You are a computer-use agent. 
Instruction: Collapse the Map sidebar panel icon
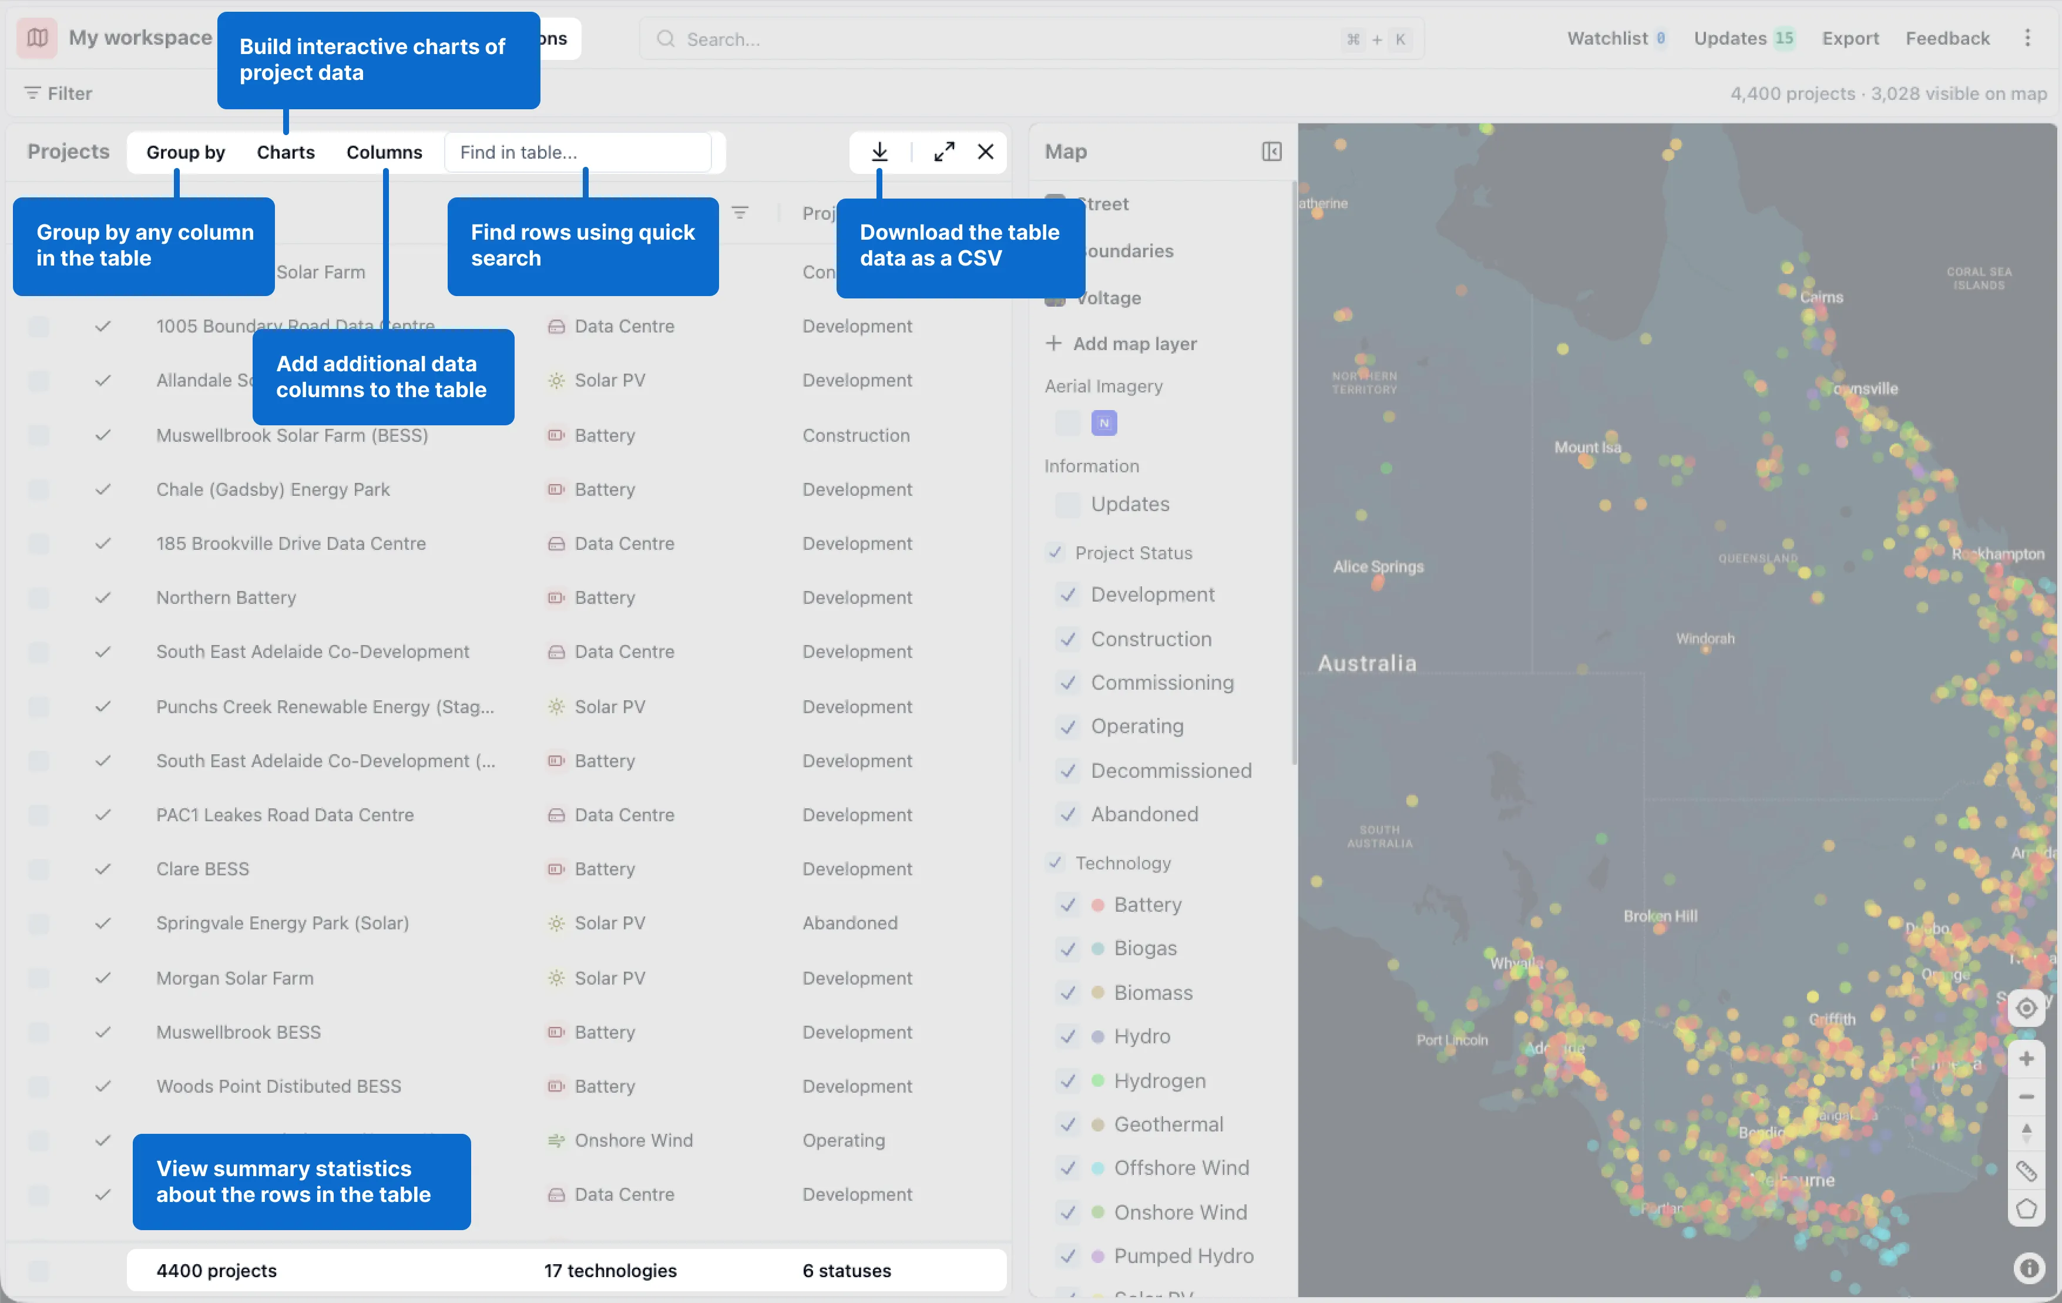pyautogui.click(x=1272, y=152)
